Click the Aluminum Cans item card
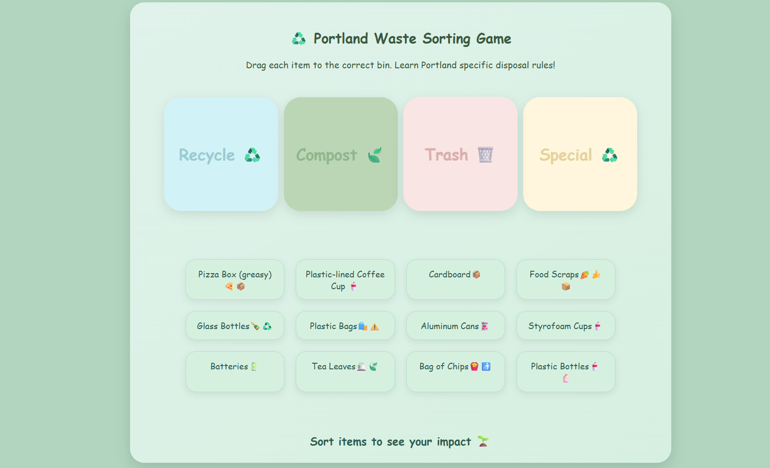This screenshot has height=468, width=770. [456, 326]
